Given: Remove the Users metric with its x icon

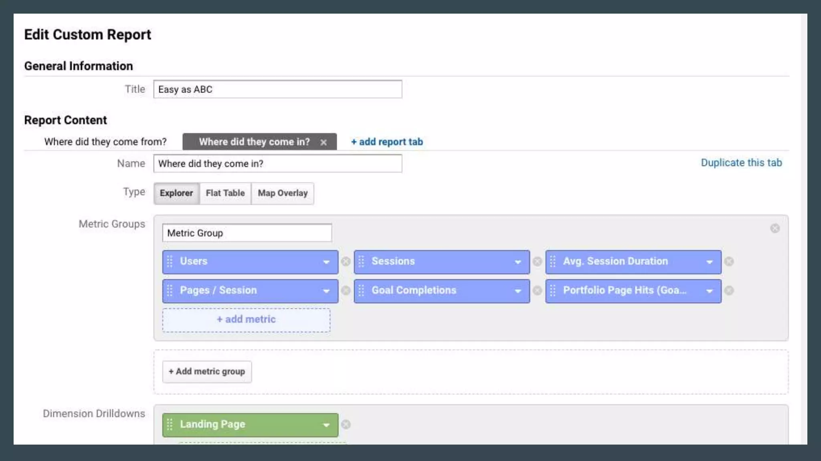Looking at the screenshot, I should [x=346, y=262].
